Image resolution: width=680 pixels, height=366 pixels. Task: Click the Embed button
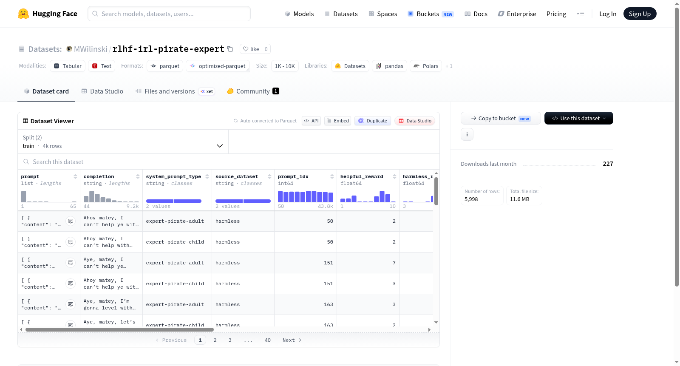(x=338, y=121)
